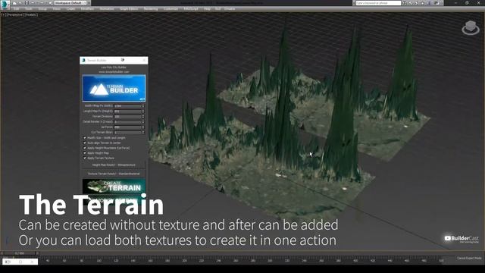
Task: Click the Up Force spinner arrows
Action: point(143,127)
